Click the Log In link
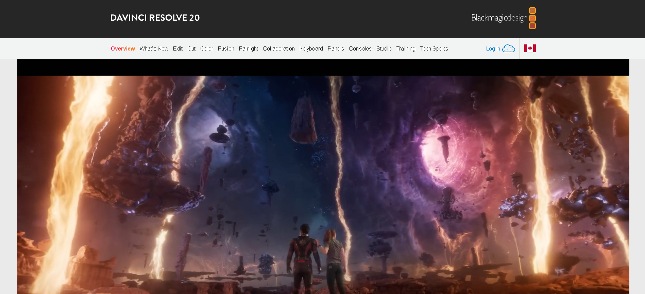Image resolution: width=645 pixels, height=294 pixels. [x=493, y=49]
